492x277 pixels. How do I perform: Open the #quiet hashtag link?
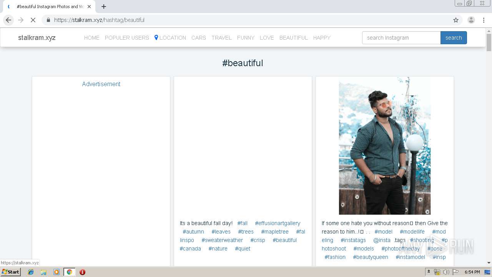[243, 249]
